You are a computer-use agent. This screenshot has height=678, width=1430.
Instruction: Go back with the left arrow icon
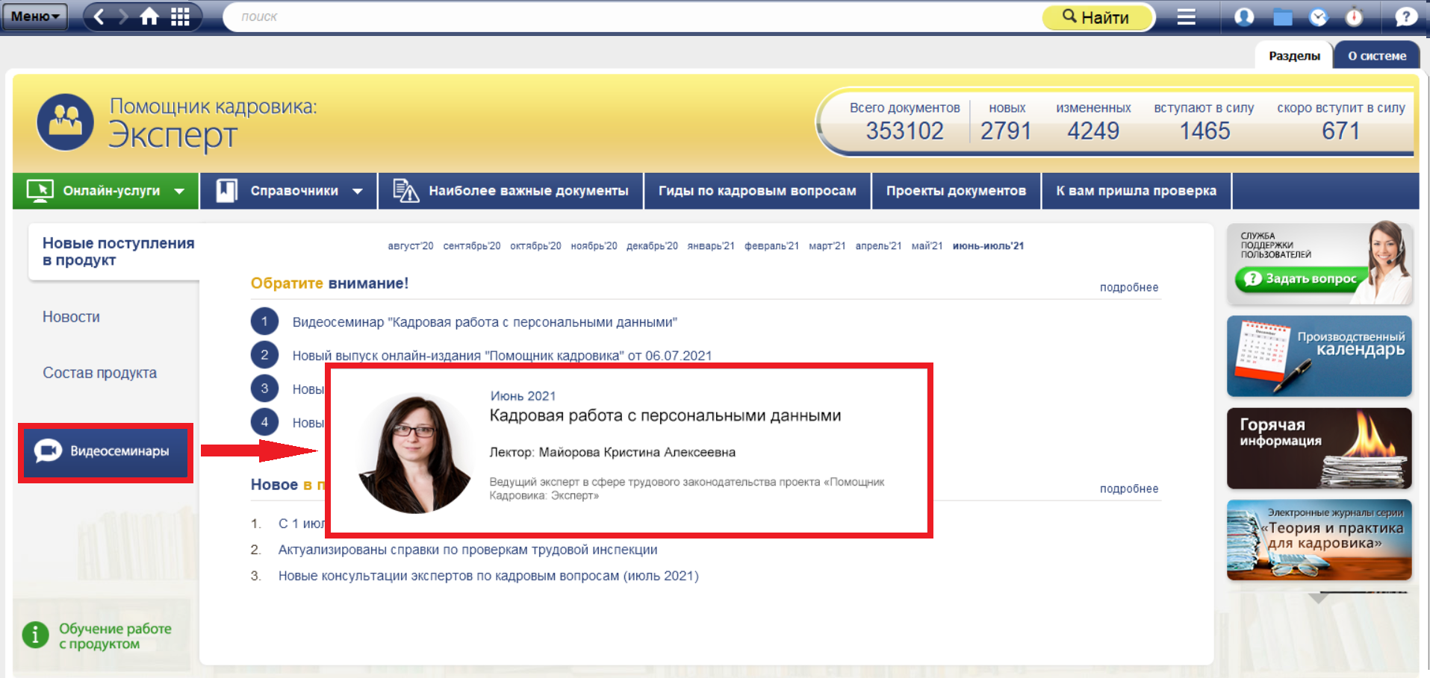coord(99,16)
